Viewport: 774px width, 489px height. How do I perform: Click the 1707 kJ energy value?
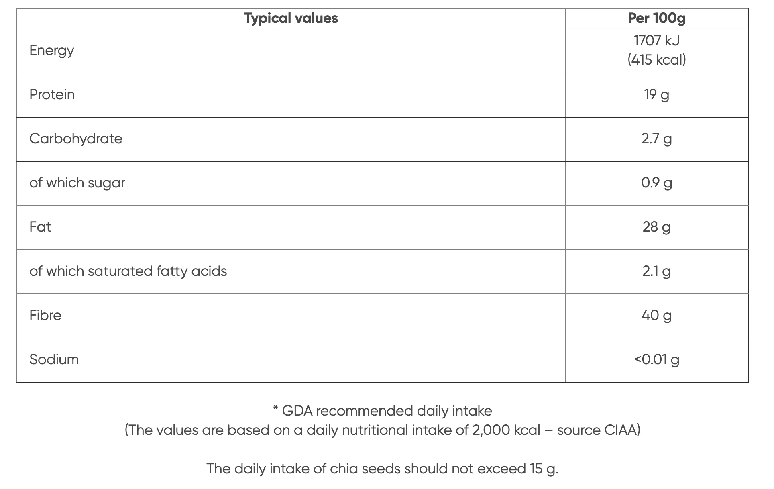click(657, 41)
